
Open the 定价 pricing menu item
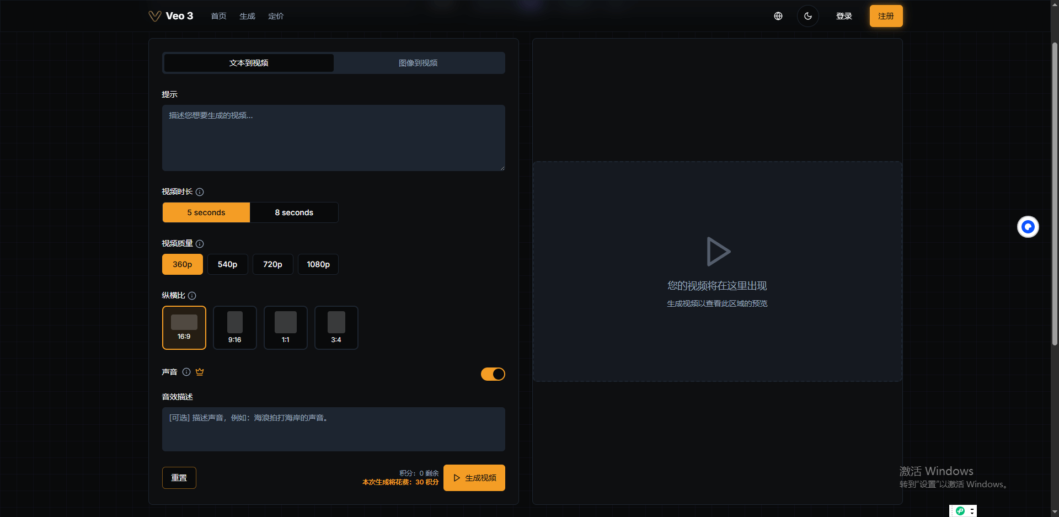[276, 16]
